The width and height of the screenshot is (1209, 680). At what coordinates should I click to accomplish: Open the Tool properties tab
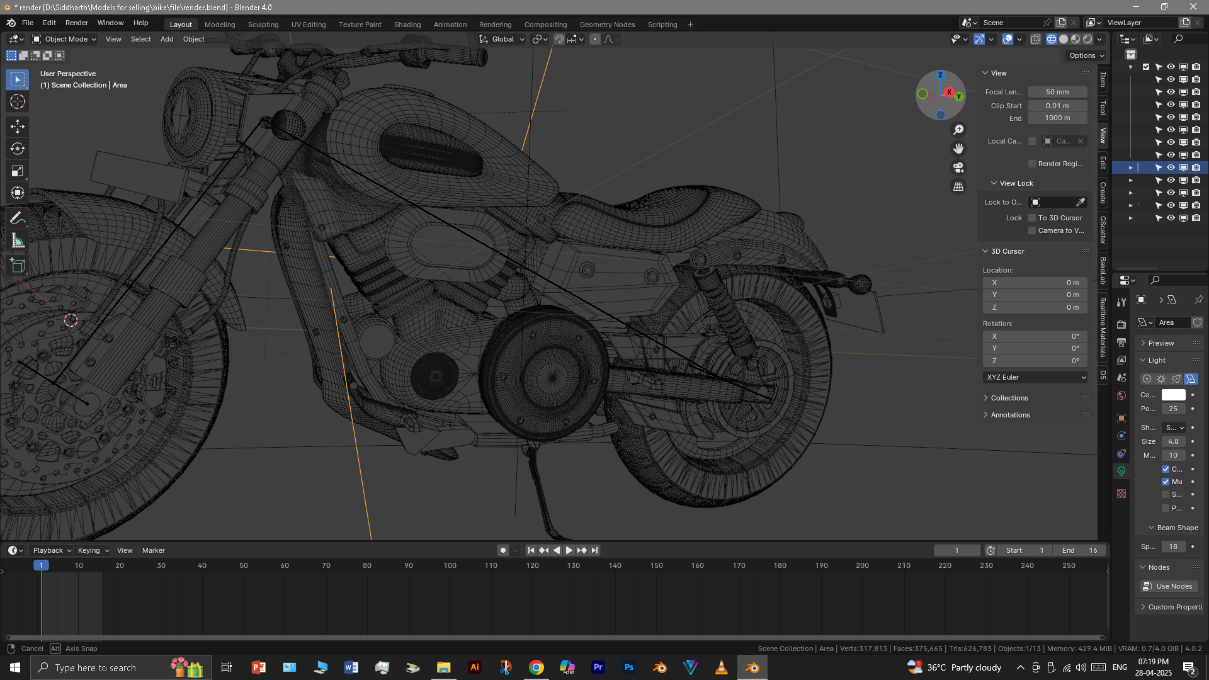pyautogui.click(x=1121, y=302)
